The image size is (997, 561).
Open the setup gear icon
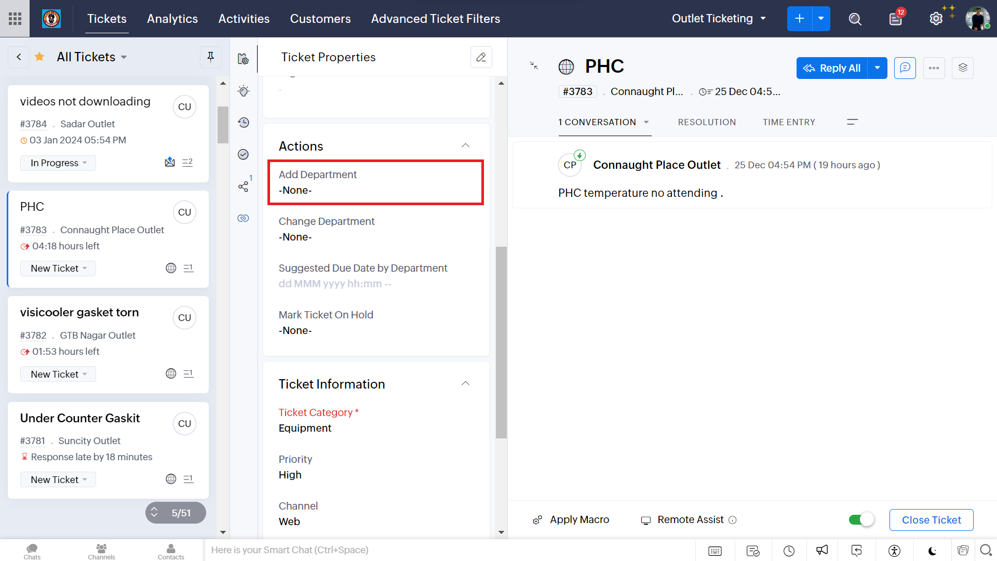click(936, 19)
